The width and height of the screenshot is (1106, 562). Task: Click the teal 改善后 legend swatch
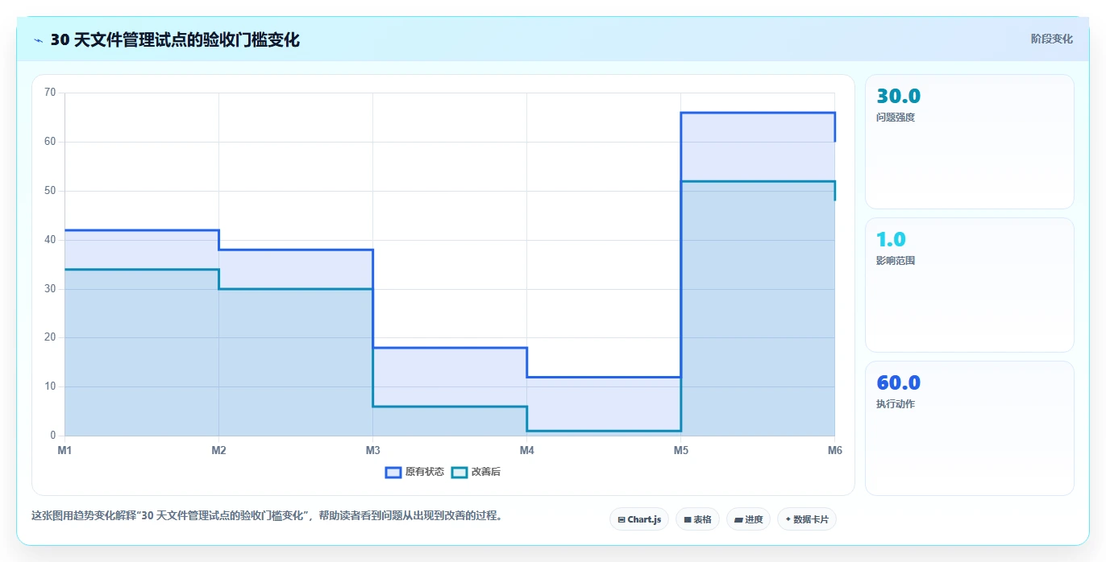click(x=459, y=472)
